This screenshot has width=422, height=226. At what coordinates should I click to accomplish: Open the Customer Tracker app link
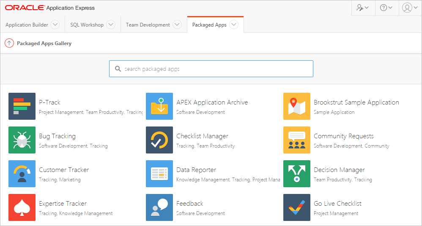64,170
